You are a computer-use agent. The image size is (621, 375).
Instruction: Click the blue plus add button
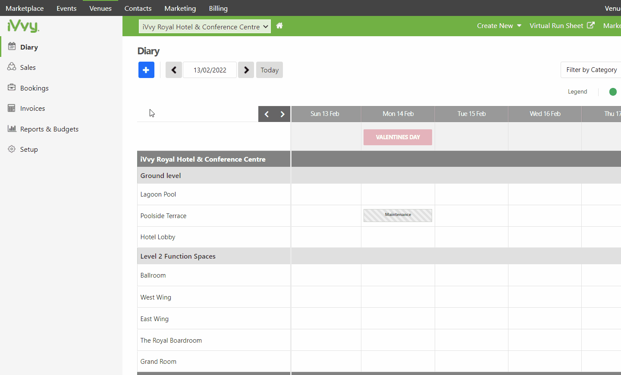146,70
